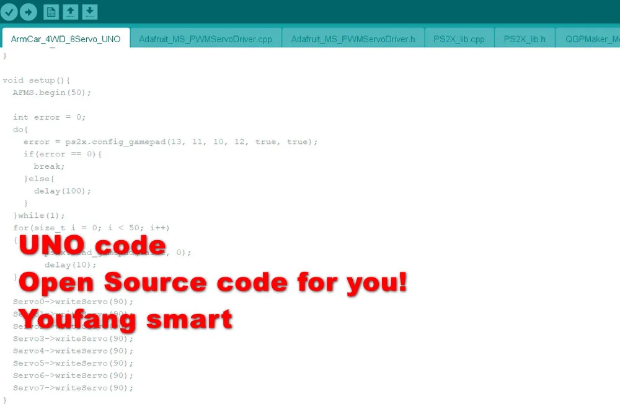The width and height of the screenshot is (620, 409).
Task: Click the Verify checkmark icon
Action: pyautogui.click(x=9, y=12)
